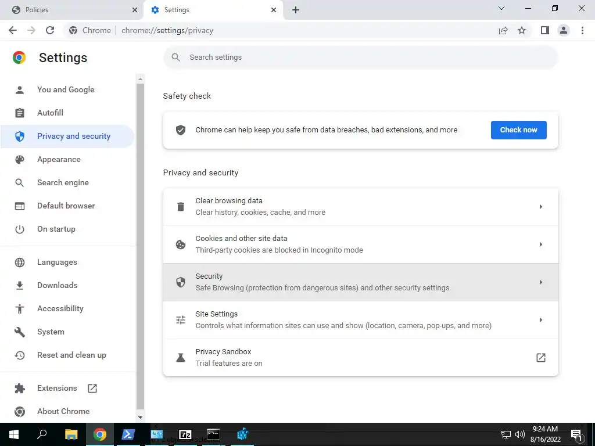Open Privacy Sandbox trial features
Viewport: 595px width, 446px height.
click(360, 358)
